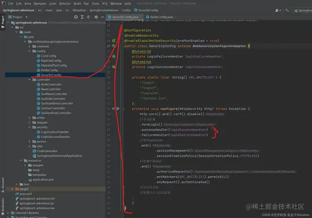Open the Refactor menu
Viewport: 312px width, 218px height.
tap(65, 3)
